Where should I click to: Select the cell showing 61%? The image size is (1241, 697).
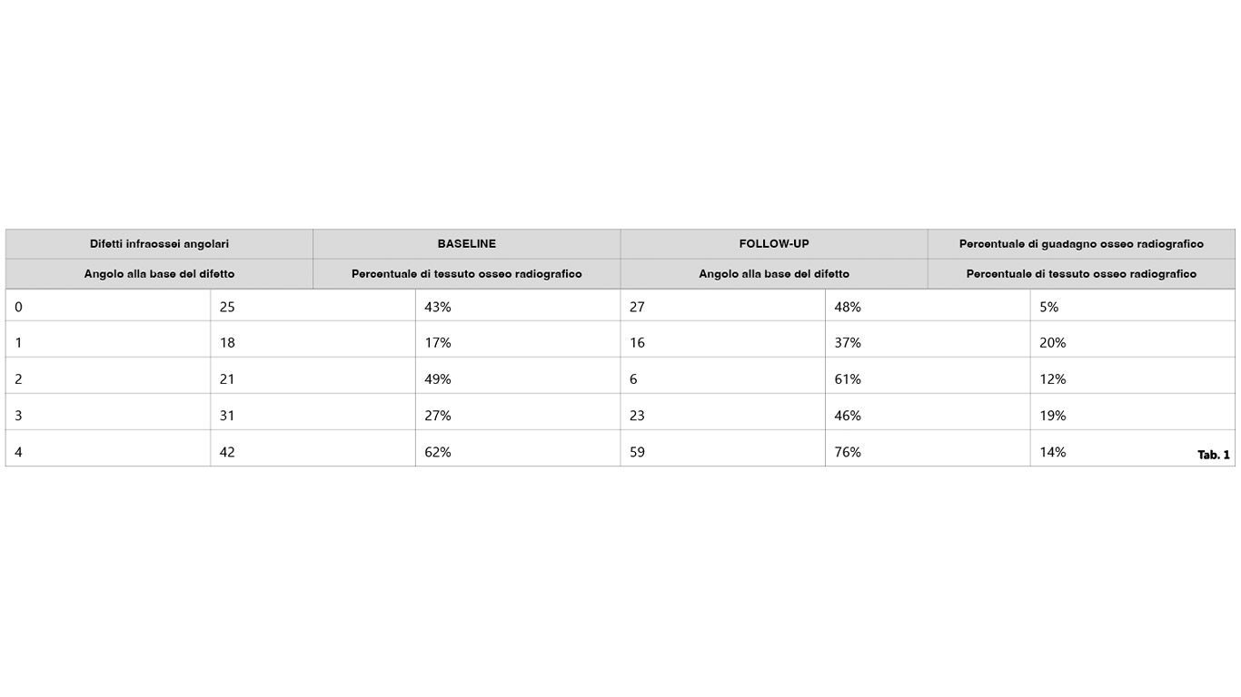[928, 379]
